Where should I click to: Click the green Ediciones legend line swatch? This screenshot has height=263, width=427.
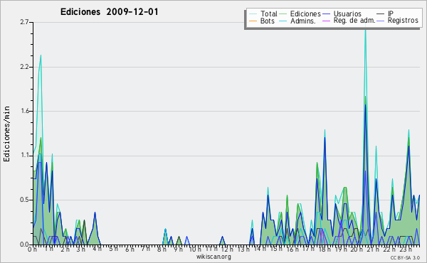point(283,14)
